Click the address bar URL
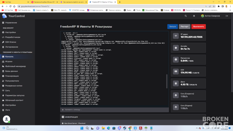Screen dimensions: 233x131 pos(35,6)
